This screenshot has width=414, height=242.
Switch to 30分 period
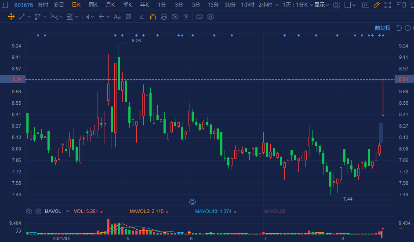(x=230, y=5)
